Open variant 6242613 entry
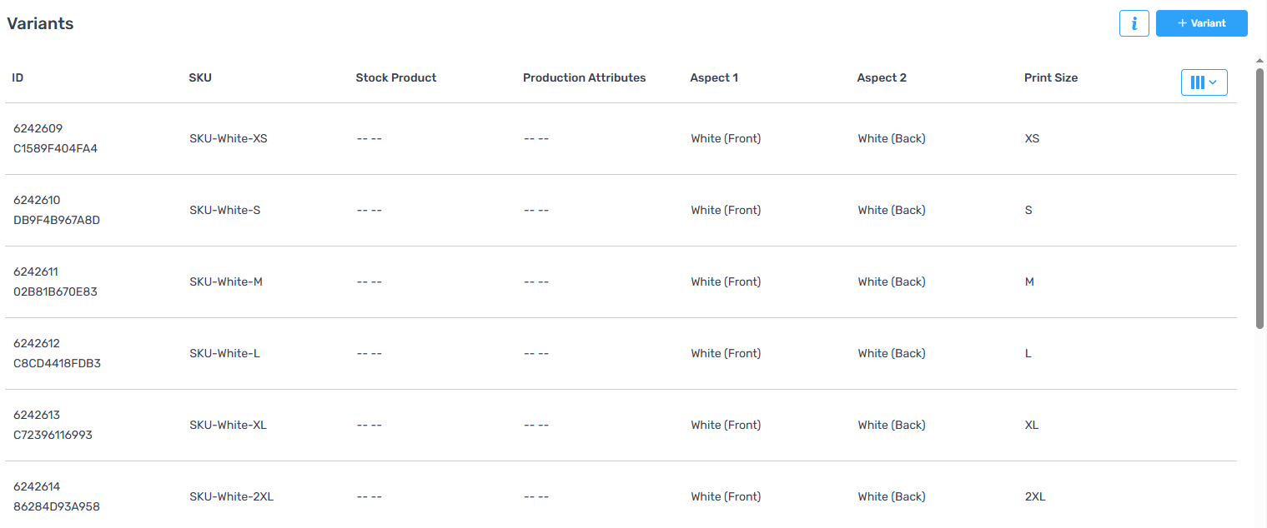 coord(37,415)
